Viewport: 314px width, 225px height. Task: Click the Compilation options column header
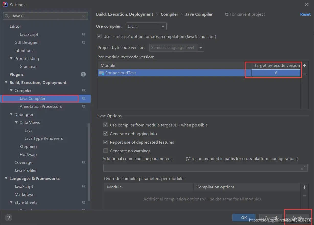pyautogui.click(x=247, y=187)
